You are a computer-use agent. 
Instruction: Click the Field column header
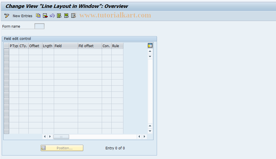tap(66, 46)
